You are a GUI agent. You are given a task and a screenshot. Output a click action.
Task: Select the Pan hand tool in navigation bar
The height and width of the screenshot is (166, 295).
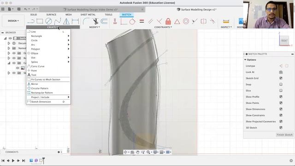138,152
